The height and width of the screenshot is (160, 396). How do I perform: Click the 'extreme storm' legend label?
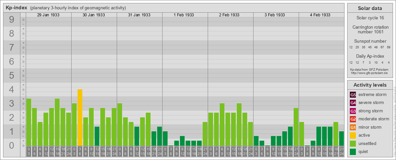point(373,95)
